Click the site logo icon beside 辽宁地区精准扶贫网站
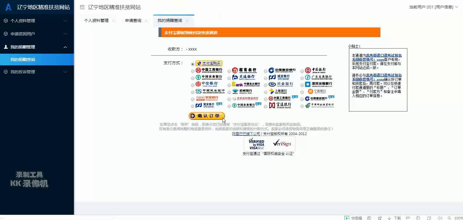The image size is (463, 220). coord(8,7)
